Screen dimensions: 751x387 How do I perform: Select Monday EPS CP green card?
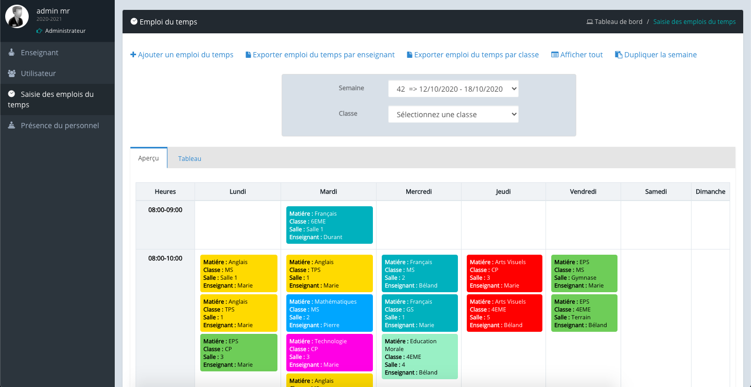[x=239, y=353]
